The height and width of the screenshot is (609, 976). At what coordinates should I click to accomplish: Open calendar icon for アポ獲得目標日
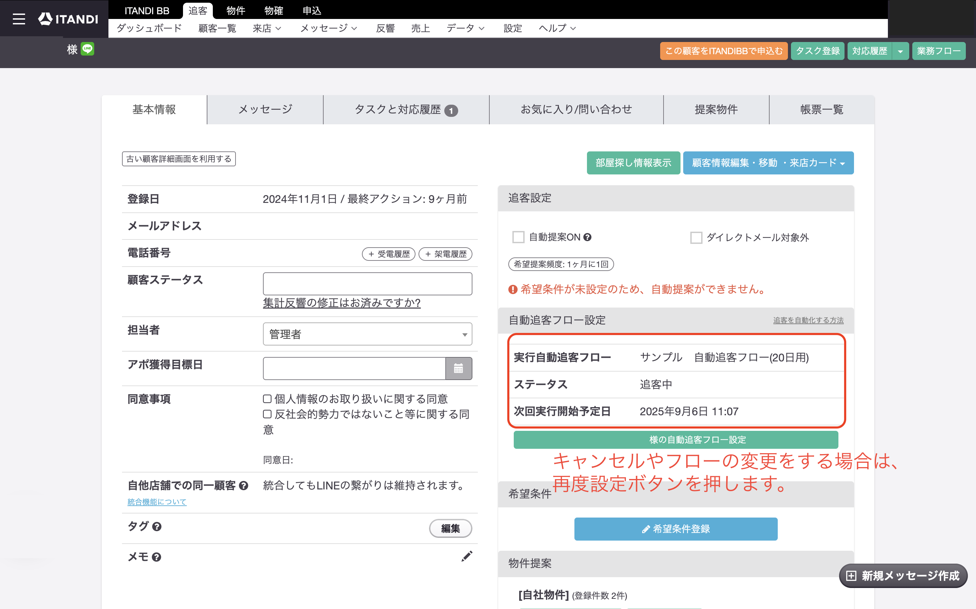coord(459,369)
